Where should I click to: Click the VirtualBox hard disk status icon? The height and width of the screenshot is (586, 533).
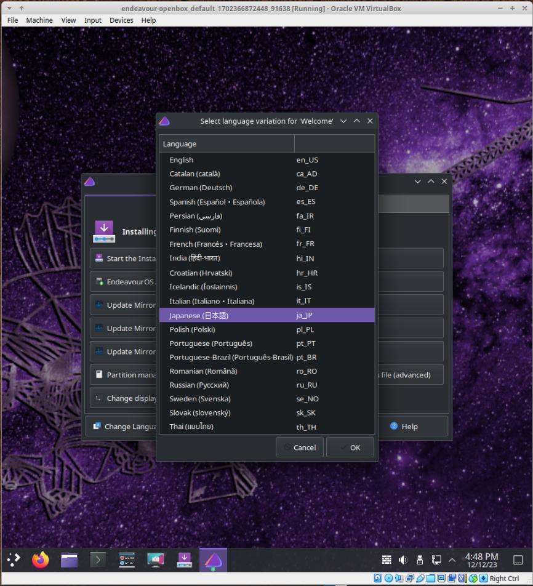[x=378, y=578]
